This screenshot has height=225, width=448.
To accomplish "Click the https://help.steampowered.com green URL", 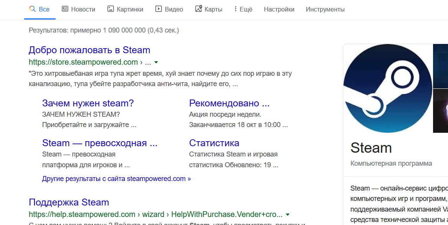I will [x=156, y=214].
